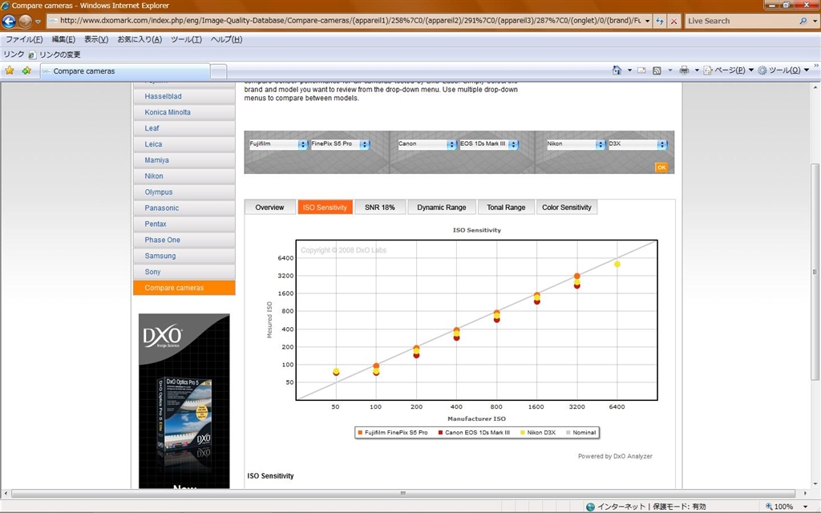821x513 pixels.
Task: Open the ページ(P) Page menu
Action: [x=728, y=71]
